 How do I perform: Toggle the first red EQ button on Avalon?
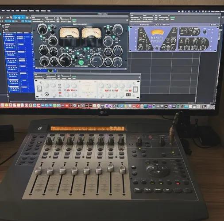(106, 91)
